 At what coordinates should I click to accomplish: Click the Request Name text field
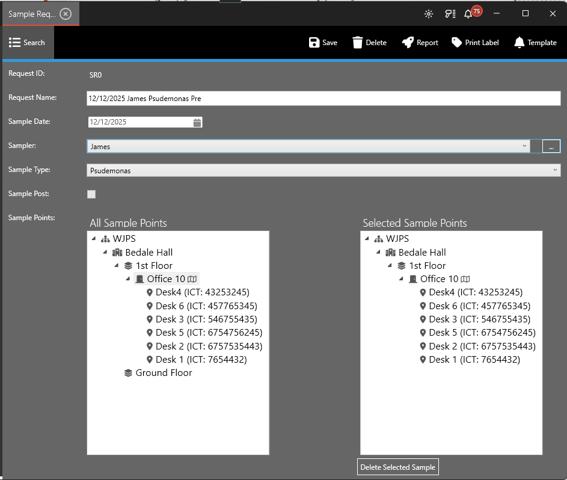pos(323,98)
